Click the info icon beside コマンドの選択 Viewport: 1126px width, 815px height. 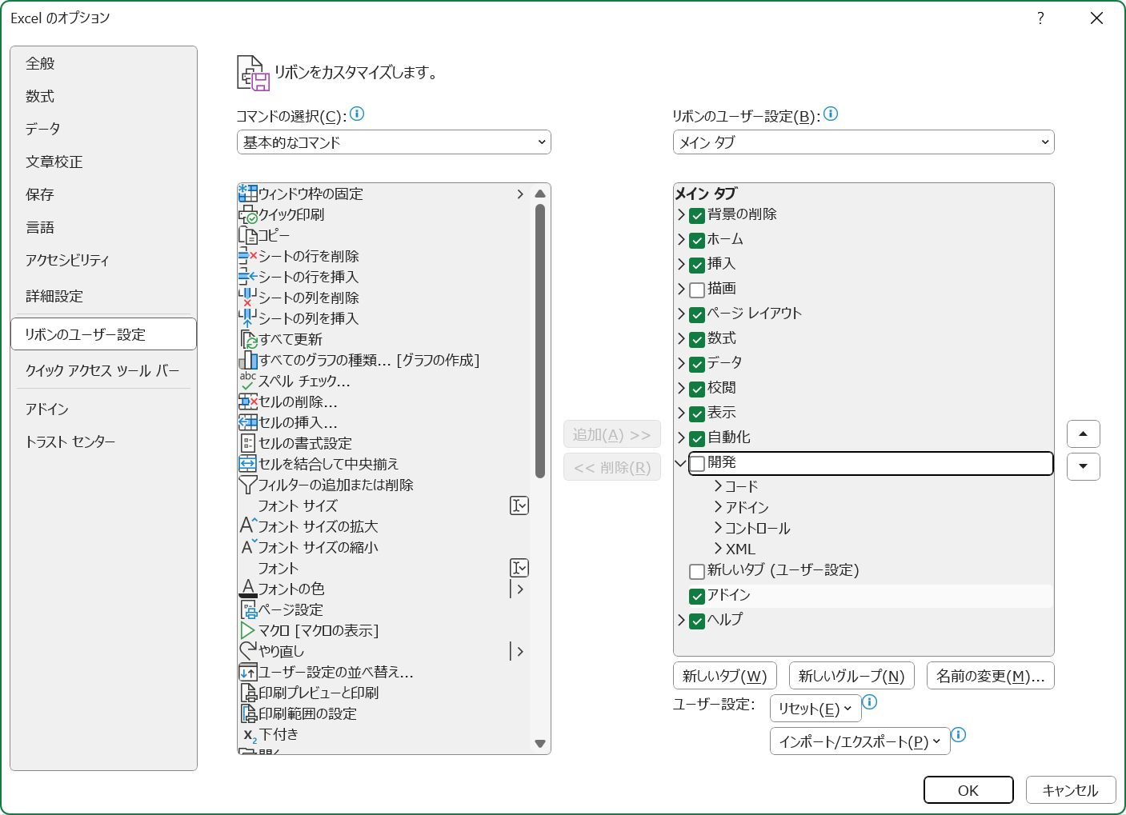357,114
